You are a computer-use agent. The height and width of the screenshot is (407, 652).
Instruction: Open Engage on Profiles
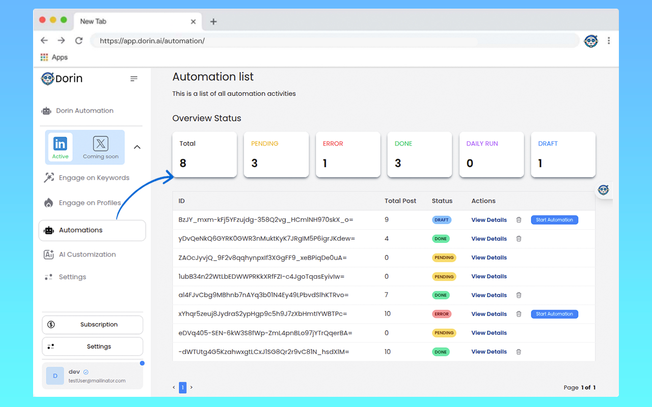[x=83, y=202]
